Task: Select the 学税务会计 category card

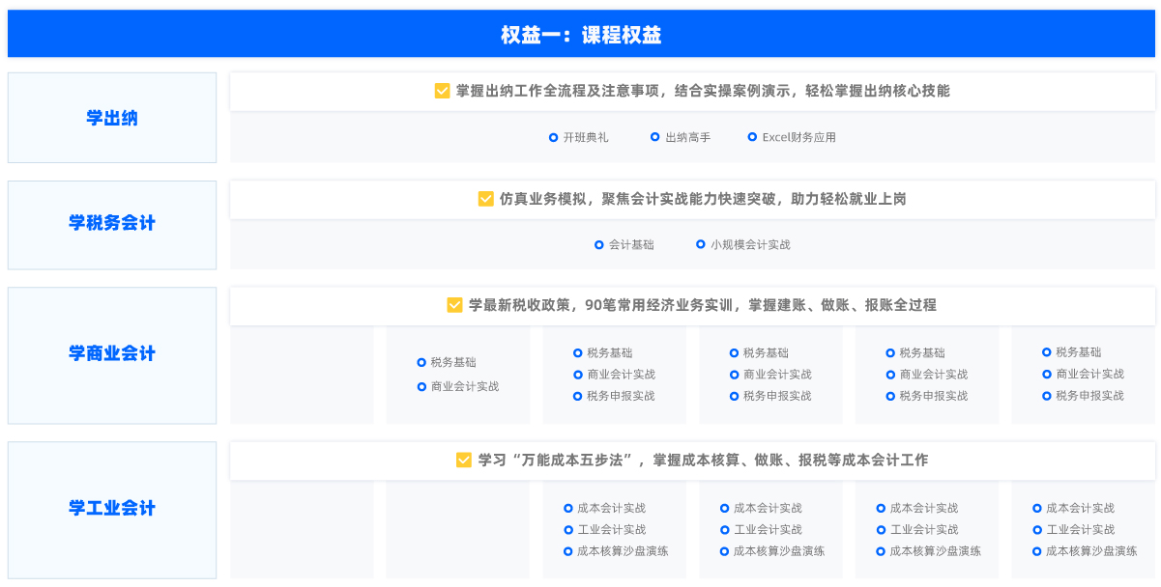Action: tap(112, 224)
